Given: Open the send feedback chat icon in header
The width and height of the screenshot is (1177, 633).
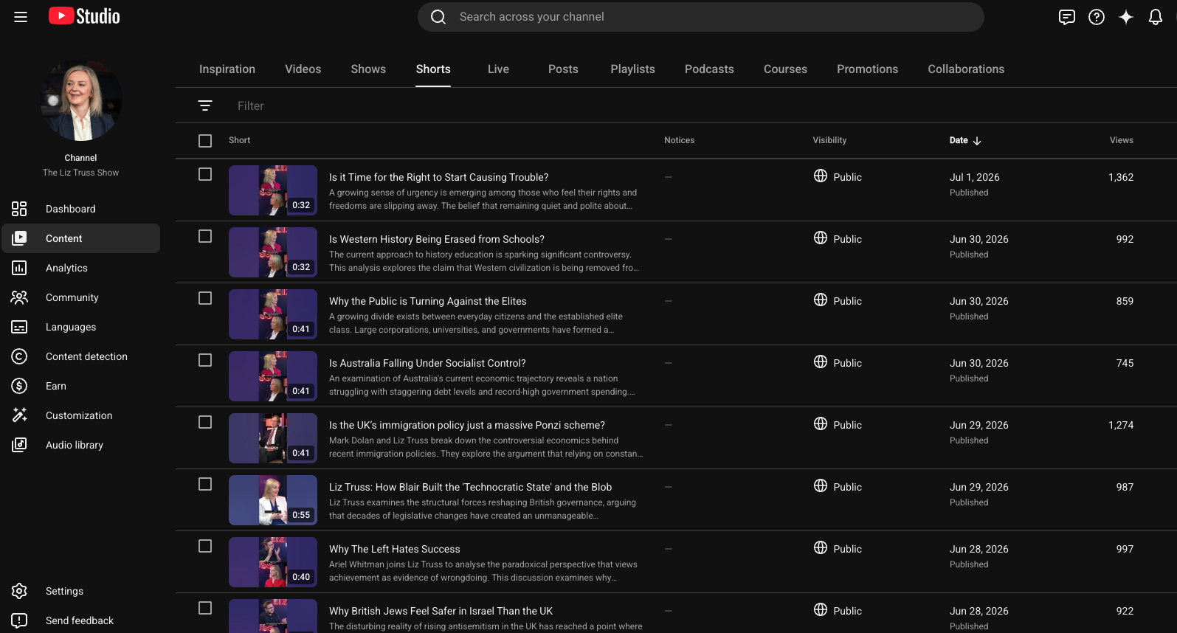Looking at the screenshot, I should click(x=1066, y=17).
